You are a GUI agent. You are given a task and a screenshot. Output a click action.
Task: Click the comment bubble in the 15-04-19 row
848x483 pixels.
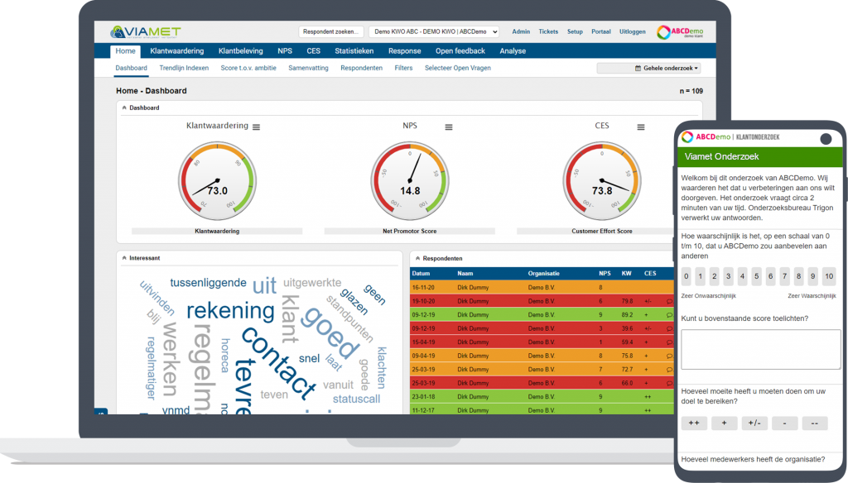(669, 342)
